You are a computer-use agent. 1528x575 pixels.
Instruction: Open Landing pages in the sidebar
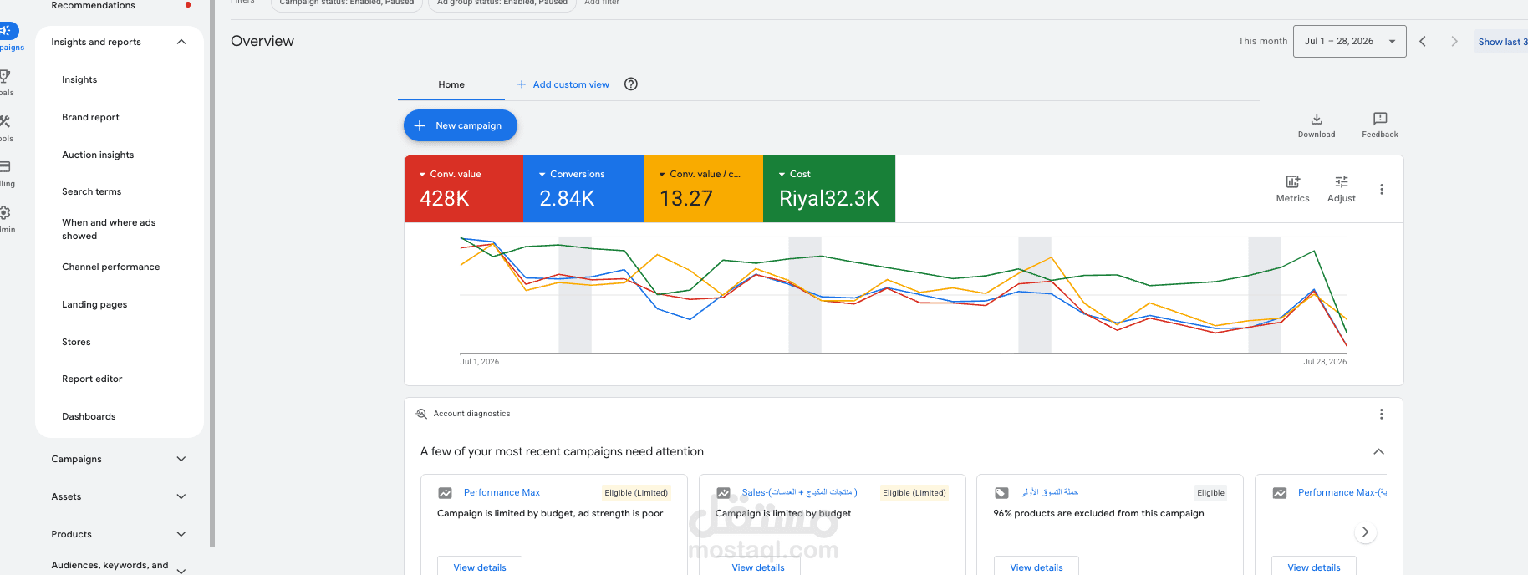[94, 304]
